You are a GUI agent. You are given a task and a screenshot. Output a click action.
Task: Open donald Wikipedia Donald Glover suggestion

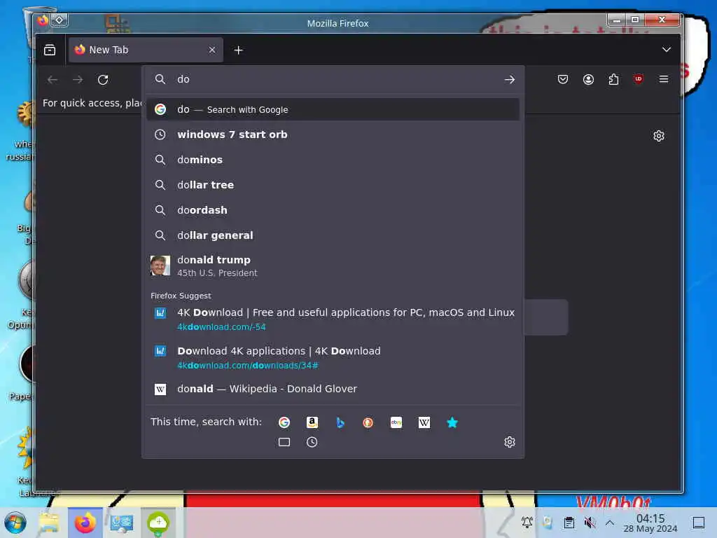[x=333, y=389]
